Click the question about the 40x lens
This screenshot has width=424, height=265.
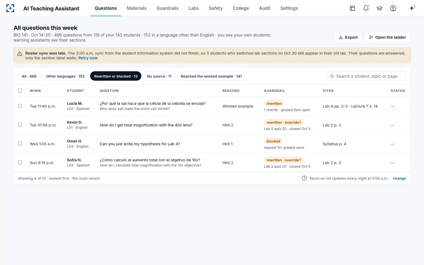146,125
